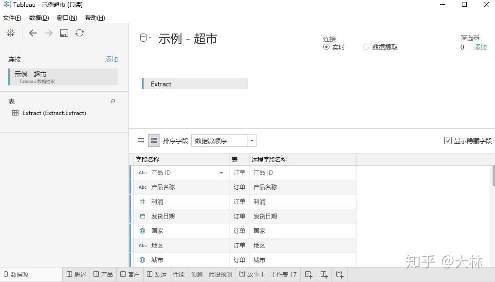This screenshot has height=282, width=495.
Task: Open the 帮助 menu
Action: point(95,18)
